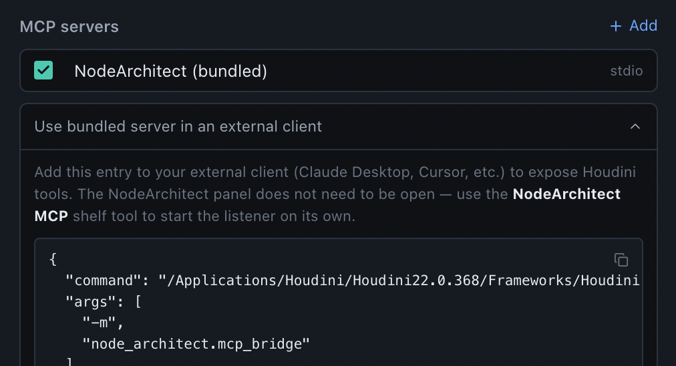Viewport: 676px width, 366px height.
Task: Click the NodeArchitect (bundled) label text
Action: click(x=171, y=71)
